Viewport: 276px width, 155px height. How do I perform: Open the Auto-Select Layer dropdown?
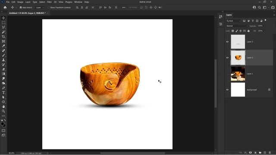(40, 8)
